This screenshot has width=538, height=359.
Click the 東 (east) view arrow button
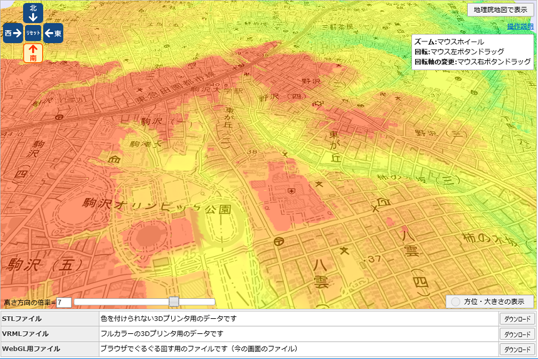[53, 33]
